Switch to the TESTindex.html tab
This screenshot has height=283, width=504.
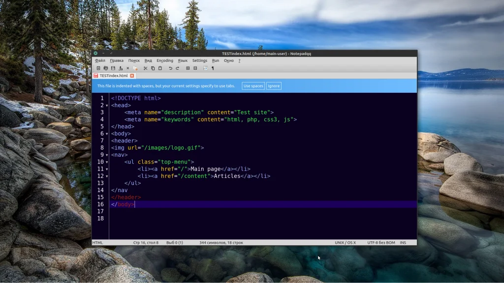[x=114, y=76]
